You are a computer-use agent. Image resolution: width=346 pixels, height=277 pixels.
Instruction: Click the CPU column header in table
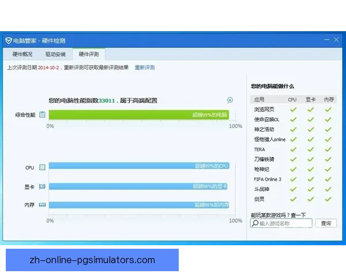[x=292, y=100]
